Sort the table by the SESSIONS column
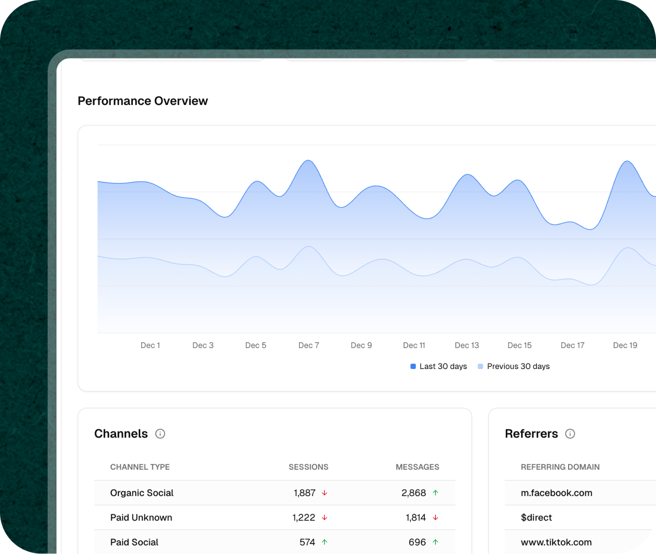The height and width of the screenshot is (554, 656). 308,467
